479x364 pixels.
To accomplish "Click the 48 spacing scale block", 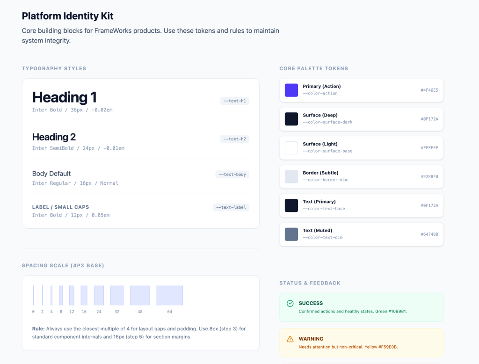I will [140, 296].
